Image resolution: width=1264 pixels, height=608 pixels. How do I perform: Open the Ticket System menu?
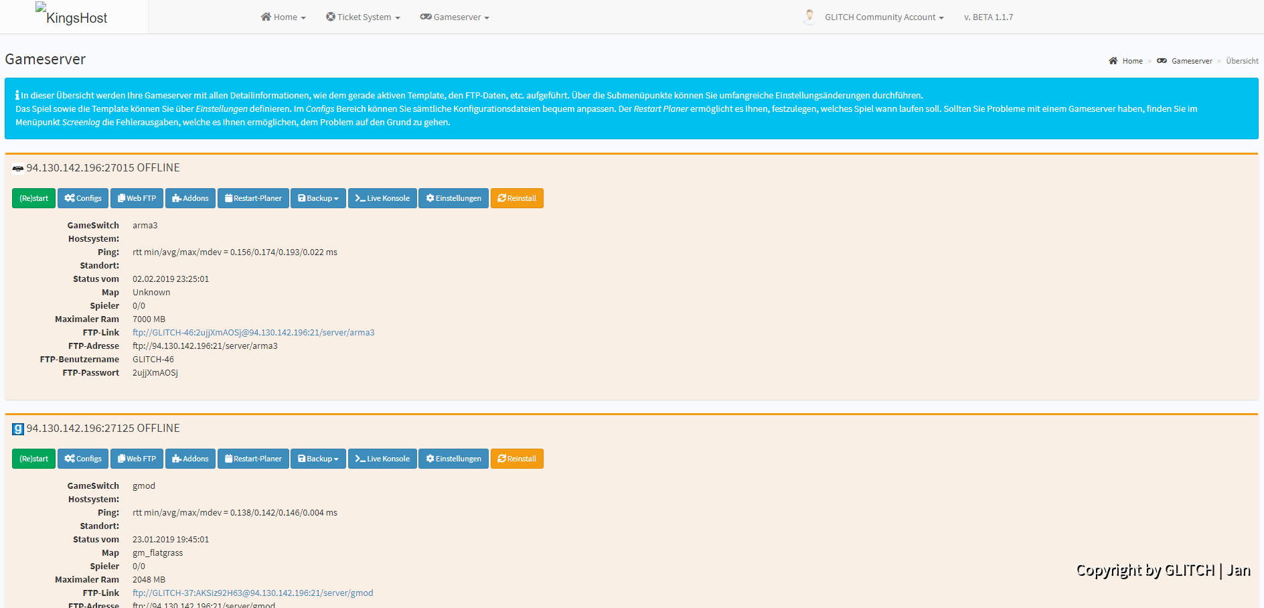point(363,17)
